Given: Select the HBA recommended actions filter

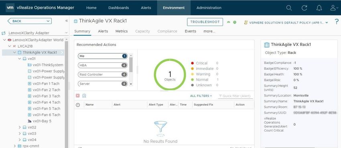Looking at the screenshot, I should [x=102, y=65].
